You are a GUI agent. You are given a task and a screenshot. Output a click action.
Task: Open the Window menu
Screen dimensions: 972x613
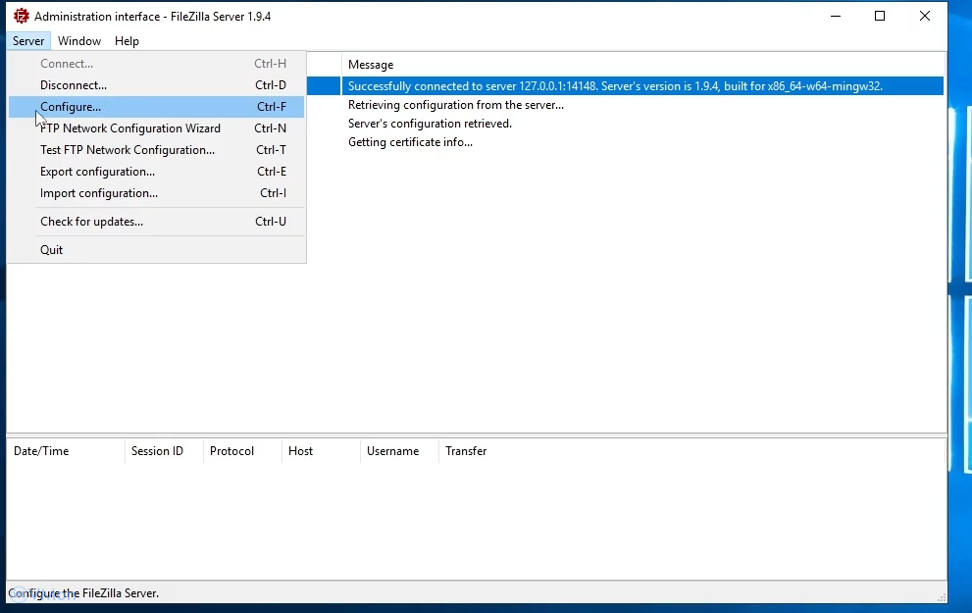point(79,41)
